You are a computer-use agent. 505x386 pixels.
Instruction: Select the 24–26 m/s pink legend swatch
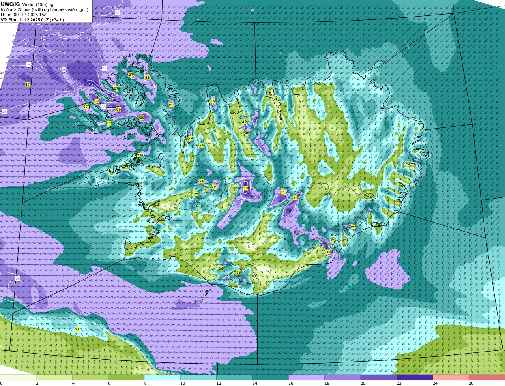coord(451,378)
